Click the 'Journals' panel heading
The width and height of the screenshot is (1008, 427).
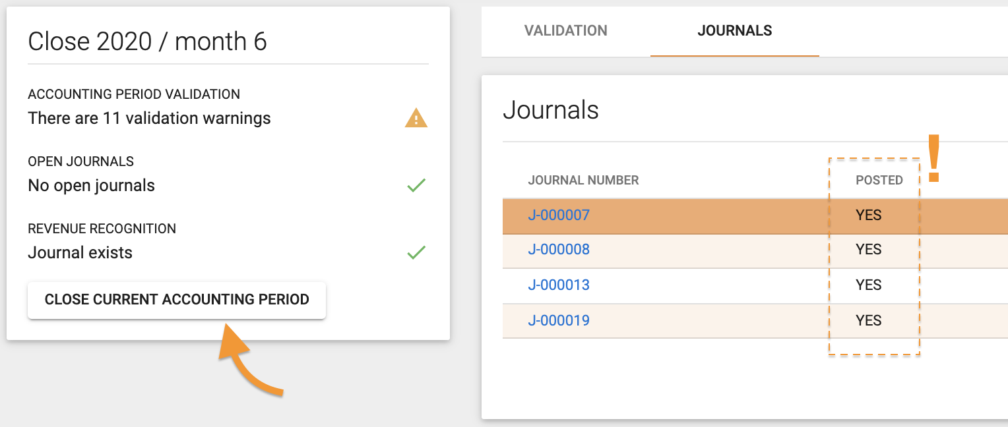tap(551, 110)
